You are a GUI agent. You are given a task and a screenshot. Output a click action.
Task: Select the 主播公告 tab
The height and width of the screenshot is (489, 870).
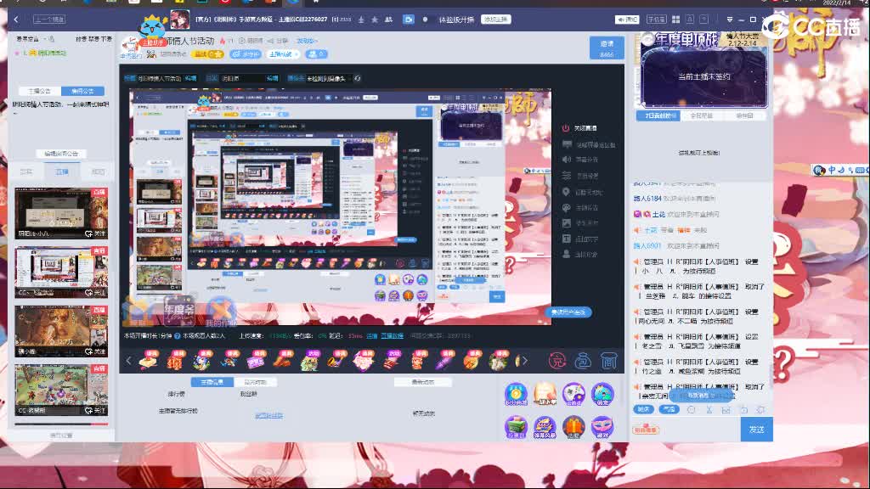tap(39, 91)
